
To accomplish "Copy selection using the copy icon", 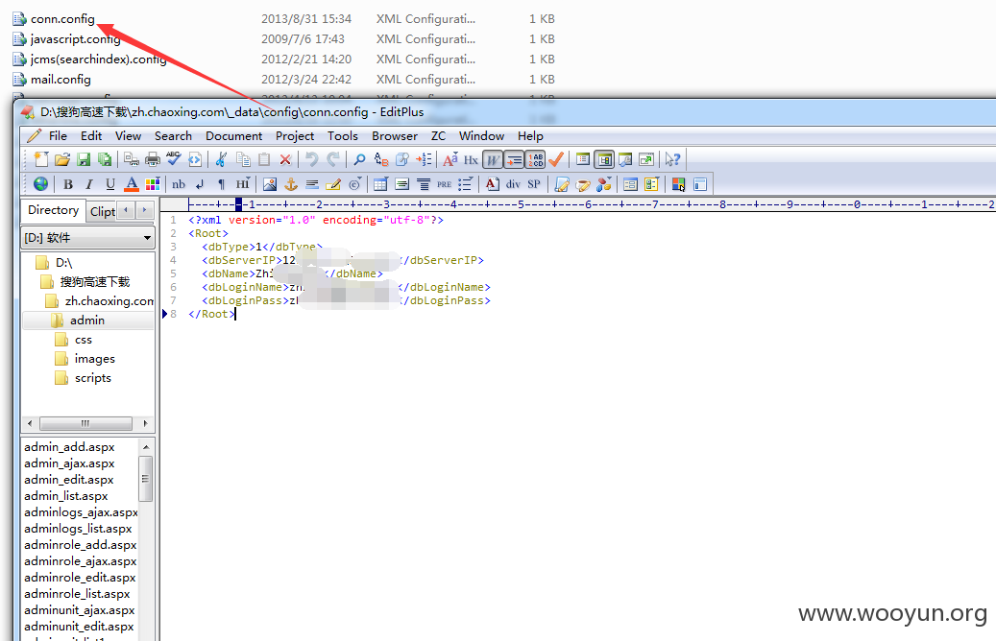I will [243, 159].
